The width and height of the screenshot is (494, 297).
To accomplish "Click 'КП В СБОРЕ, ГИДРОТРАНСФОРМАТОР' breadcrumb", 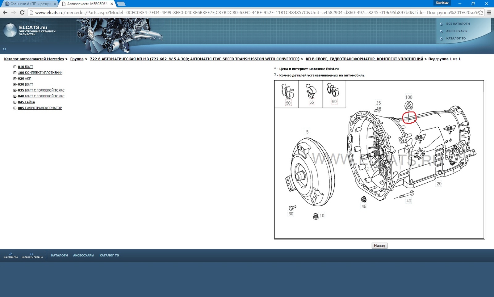I will (364, 59).
